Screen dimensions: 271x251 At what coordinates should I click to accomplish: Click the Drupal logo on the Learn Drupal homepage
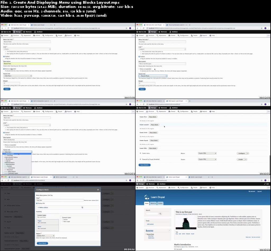(x=147, y=197)
